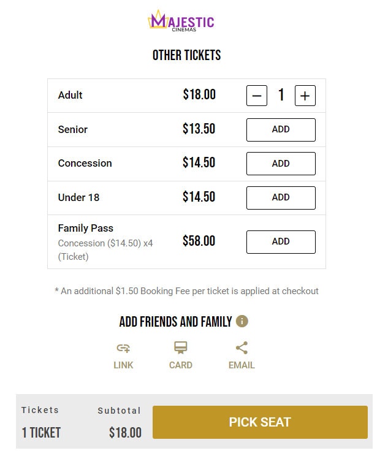
Task: Select the CARD text label
Action: tap(180, 365)
